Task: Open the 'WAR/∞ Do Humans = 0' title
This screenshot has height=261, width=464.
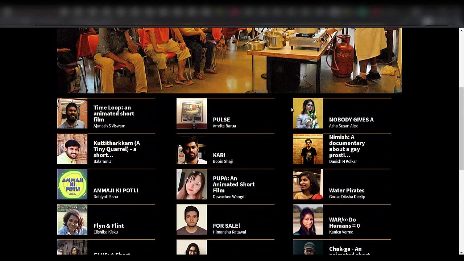Action: point(344,223)
